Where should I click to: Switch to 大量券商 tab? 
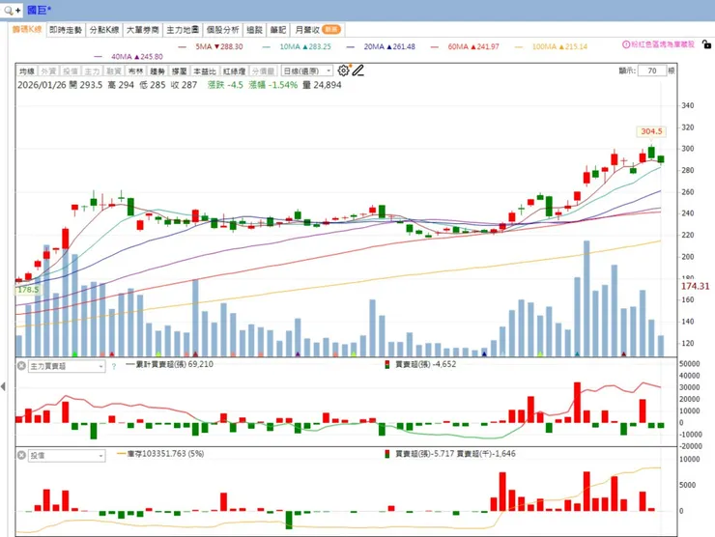143,30
